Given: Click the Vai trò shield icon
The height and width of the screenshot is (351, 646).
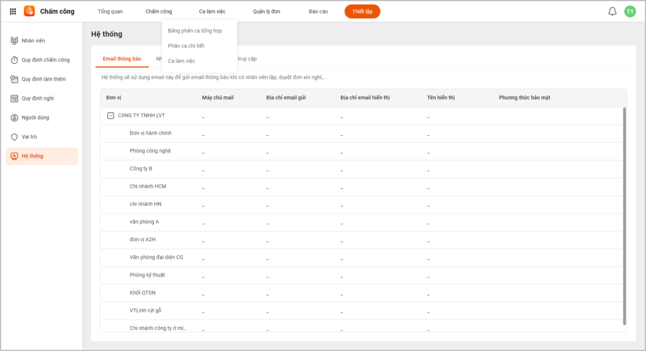Looking at the screenshot, I should pyautogui.click(x=15, y=137).
